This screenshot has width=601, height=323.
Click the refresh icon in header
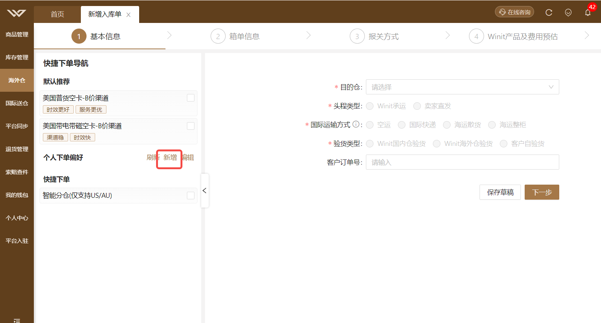549,12
